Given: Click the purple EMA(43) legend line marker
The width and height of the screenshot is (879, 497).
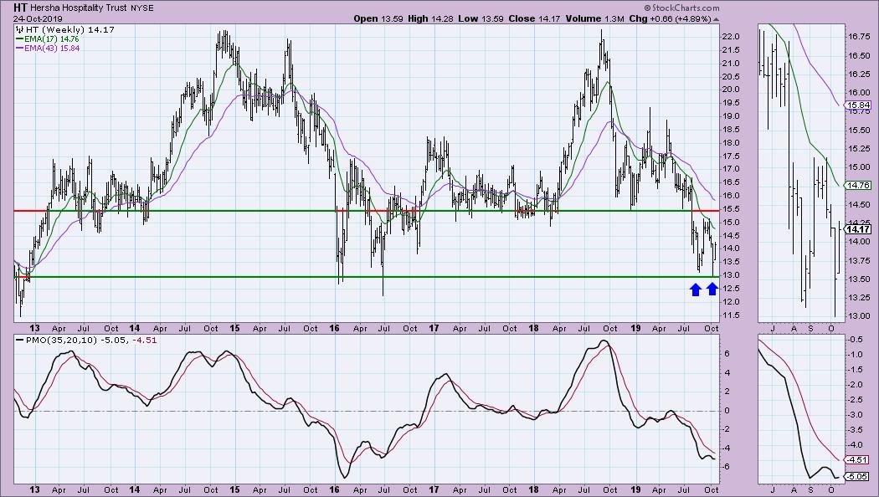Looking at the screenshot, I should pyautogui.click(x=19, y=49).
